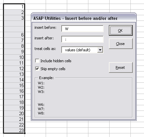Uncheck Skip empty cells checkbox
Screen dimensions: 144x137
[x=37, y=69]
